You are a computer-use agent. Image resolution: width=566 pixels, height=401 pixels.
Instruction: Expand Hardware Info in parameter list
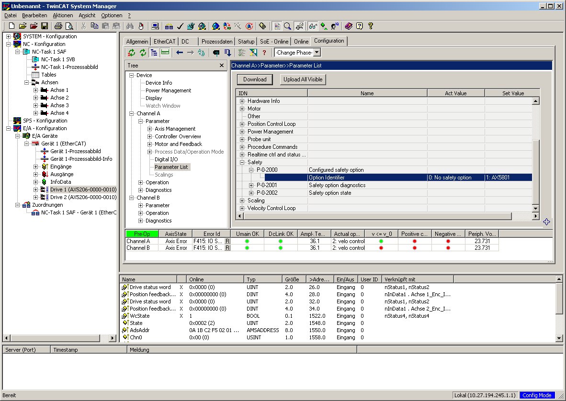coord(242,101)
